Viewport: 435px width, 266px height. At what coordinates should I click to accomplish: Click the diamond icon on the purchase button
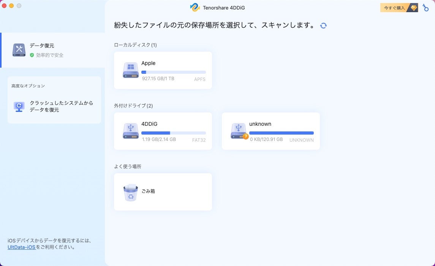click(x=413, y=7)
